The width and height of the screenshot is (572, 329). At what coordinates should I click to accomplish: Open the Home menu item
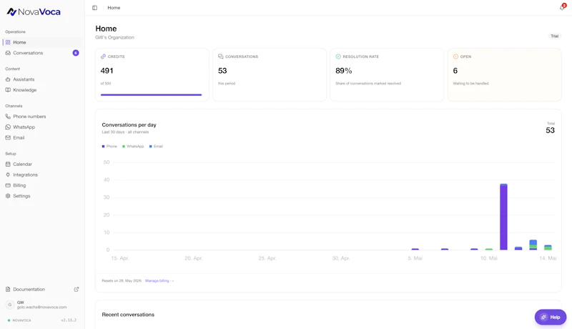42,42
